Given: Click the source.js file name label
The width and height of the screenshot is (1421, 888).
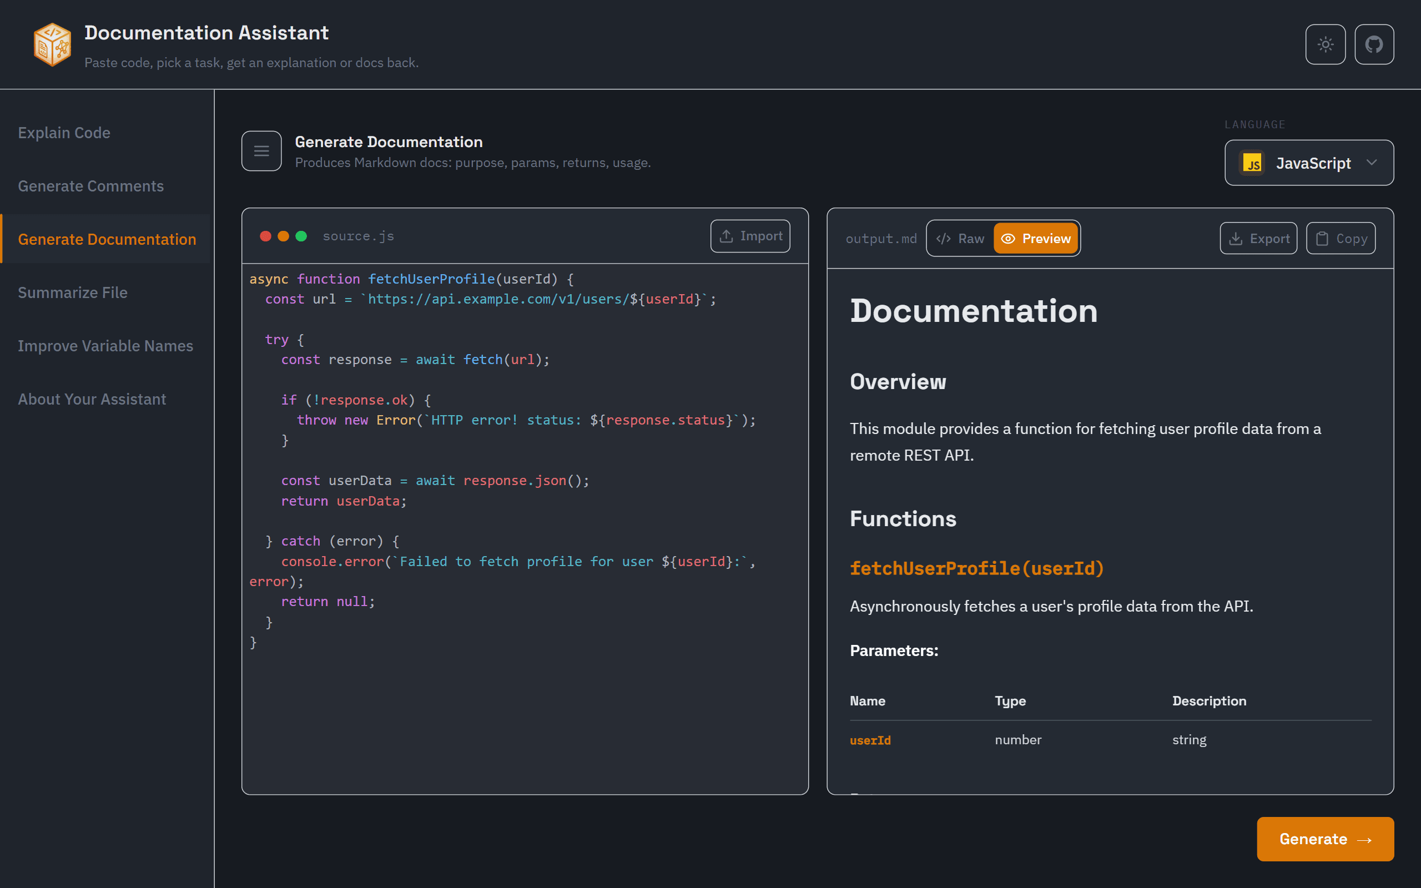Looking at the screenshot, I should [358, 236].
